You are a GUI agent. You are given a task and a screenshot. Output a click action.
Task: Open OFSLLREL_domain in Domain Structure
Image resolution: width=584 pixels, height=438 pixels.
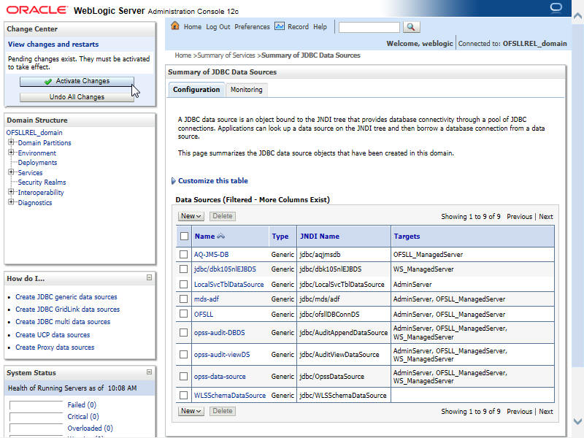pos(34,133)
